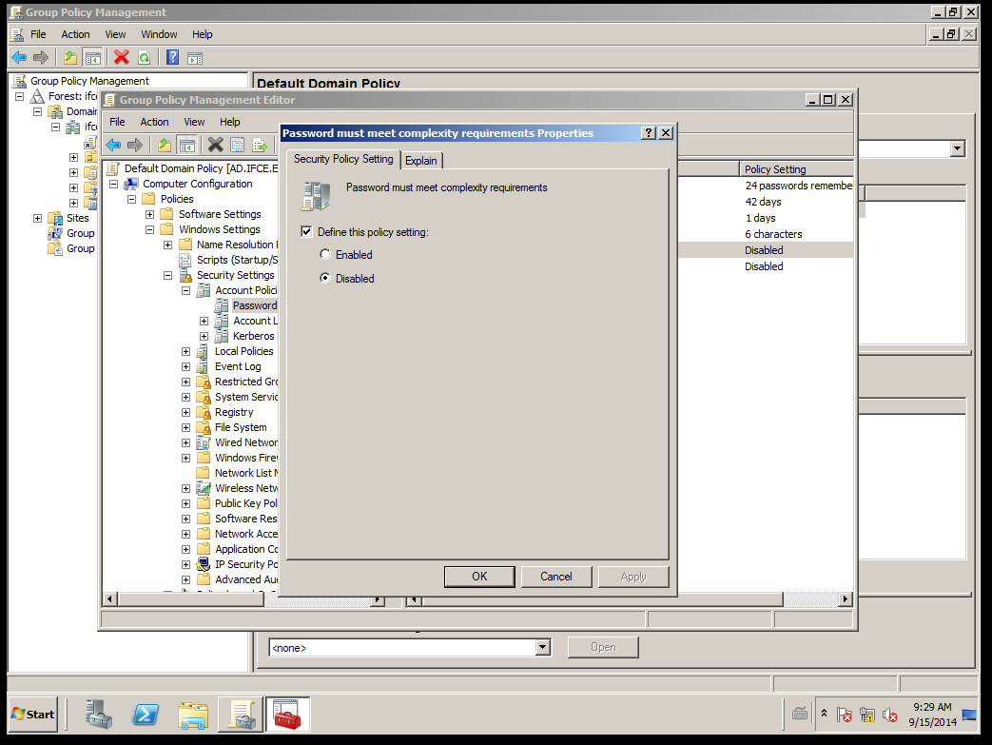Click the back arrow in Group Policy Management toolbar

19,58
